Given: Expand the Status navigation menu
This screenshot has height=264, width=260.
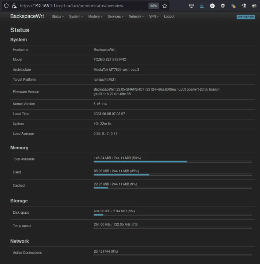Looking at the screenshot, I should click(58, 16).
